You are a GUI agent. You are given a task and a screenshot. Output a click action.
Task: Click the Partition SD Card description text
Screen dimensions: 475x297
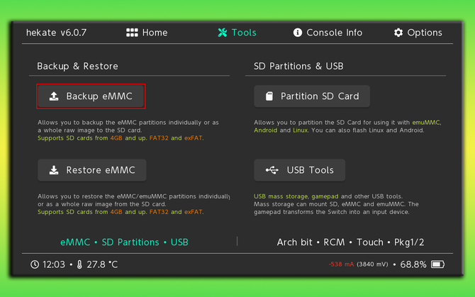click(347, 127)
